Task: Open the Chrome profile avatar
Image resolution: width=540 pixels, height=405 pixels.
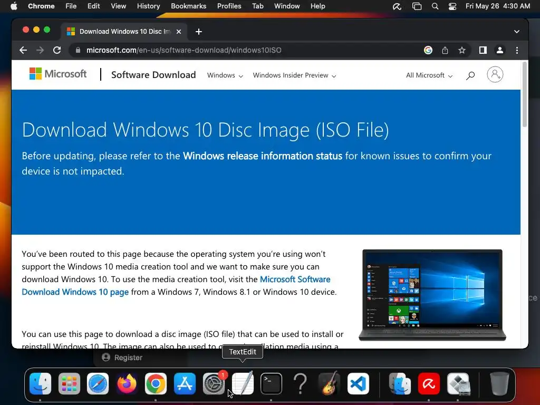Action: (x=500, y=50)
